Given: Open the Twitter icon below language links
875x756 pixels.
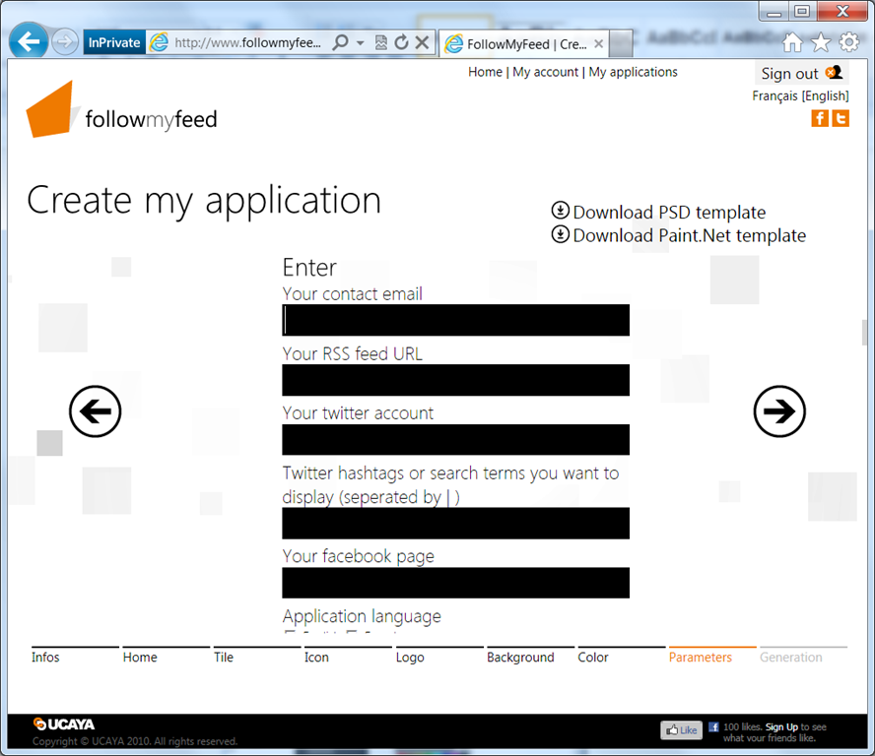Looking at the screenshot, I should point(841,118).
